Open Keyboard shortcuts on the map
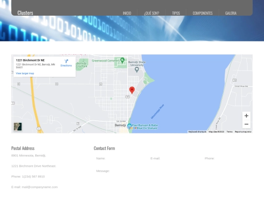Screen dimensions: 264x198 (x=197, y=132)
